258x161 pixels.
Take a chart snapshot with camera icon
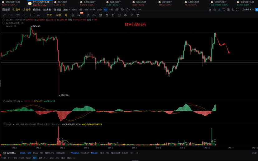click(215, 10)
